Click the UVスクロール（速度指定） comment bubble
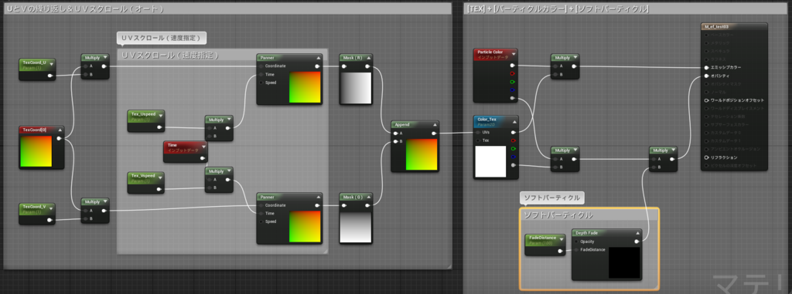The image size is (792, 294). point(162,38)
